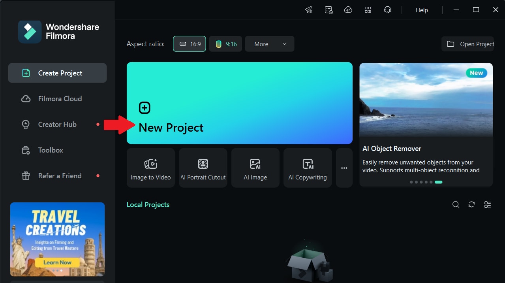Click the cloud upload icon in the title bar
This screenshot has height=283, width=505.
coord(348,10)
